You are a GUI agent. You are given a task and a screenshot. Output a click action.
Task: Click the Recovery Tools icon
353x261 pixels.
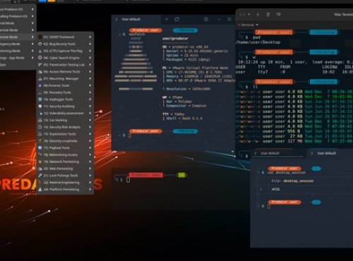click(40, 92)
